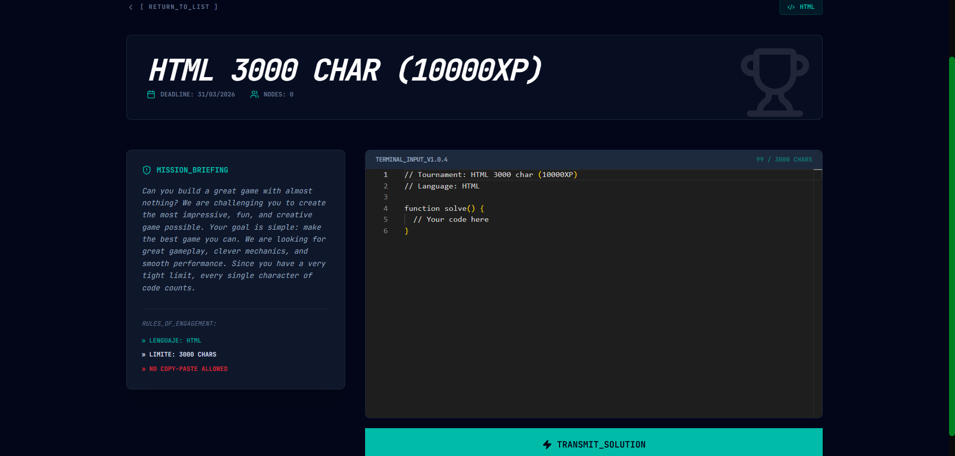Click code line 2 '// Language: HTML'

(442, 186)
